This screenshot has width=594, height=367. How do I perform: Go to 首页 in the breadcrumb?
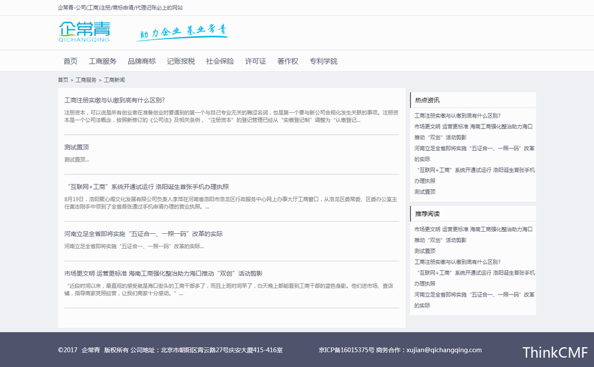tap(63, 80)
